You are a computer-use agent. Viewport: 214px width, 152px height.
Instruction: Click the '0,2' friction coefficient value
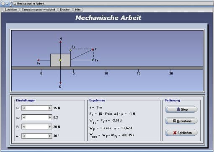pyautogui.click(x=56, y=118)
